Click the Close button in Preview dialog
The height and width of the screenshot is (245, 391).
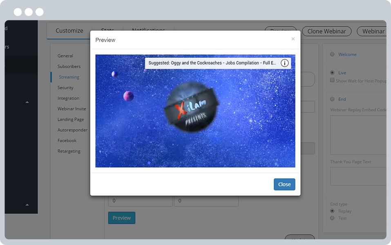coord(284,184)
